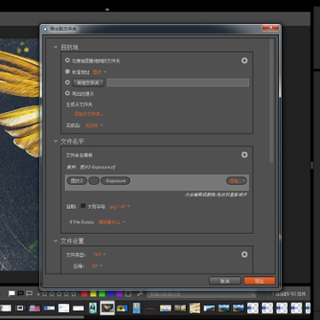This screenshot has width=320, height=320.
Task: Select the 标准地址 radio option
Action: [x=68, y=71]
